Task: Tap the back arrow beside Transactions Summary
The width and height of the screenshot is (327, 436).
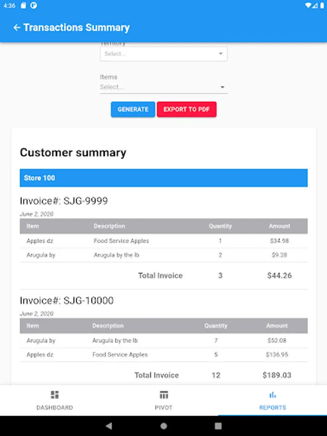Action: 16,28
